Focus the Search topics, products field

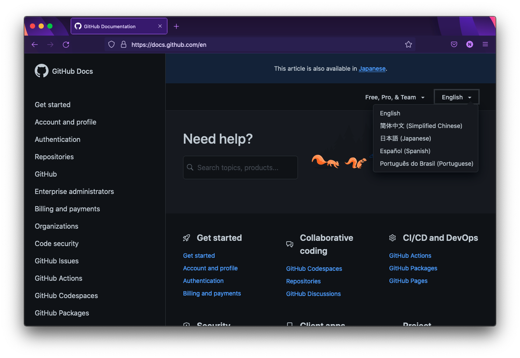pos(240,168)
